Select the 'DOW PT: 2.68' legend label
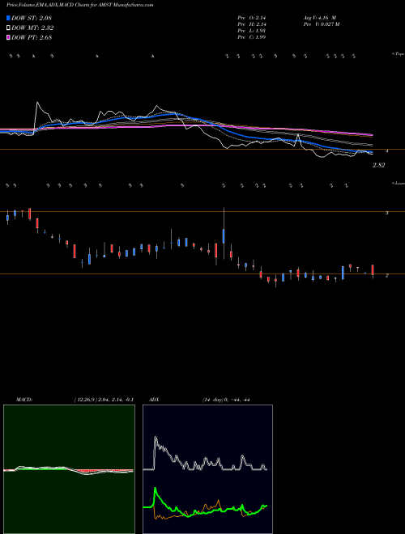 point(32,37)
